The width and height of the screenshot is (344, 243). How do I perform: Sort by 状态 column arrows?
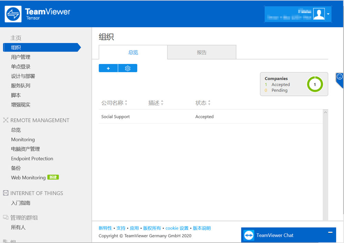pos(209,103)
